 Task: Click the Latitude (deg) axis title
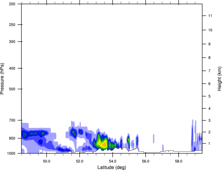click(112, 167)
